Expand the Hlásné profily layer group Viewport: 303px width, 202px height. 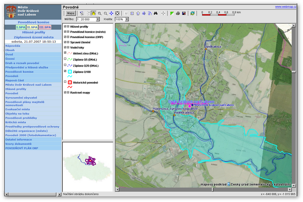(x=68, y=26)
